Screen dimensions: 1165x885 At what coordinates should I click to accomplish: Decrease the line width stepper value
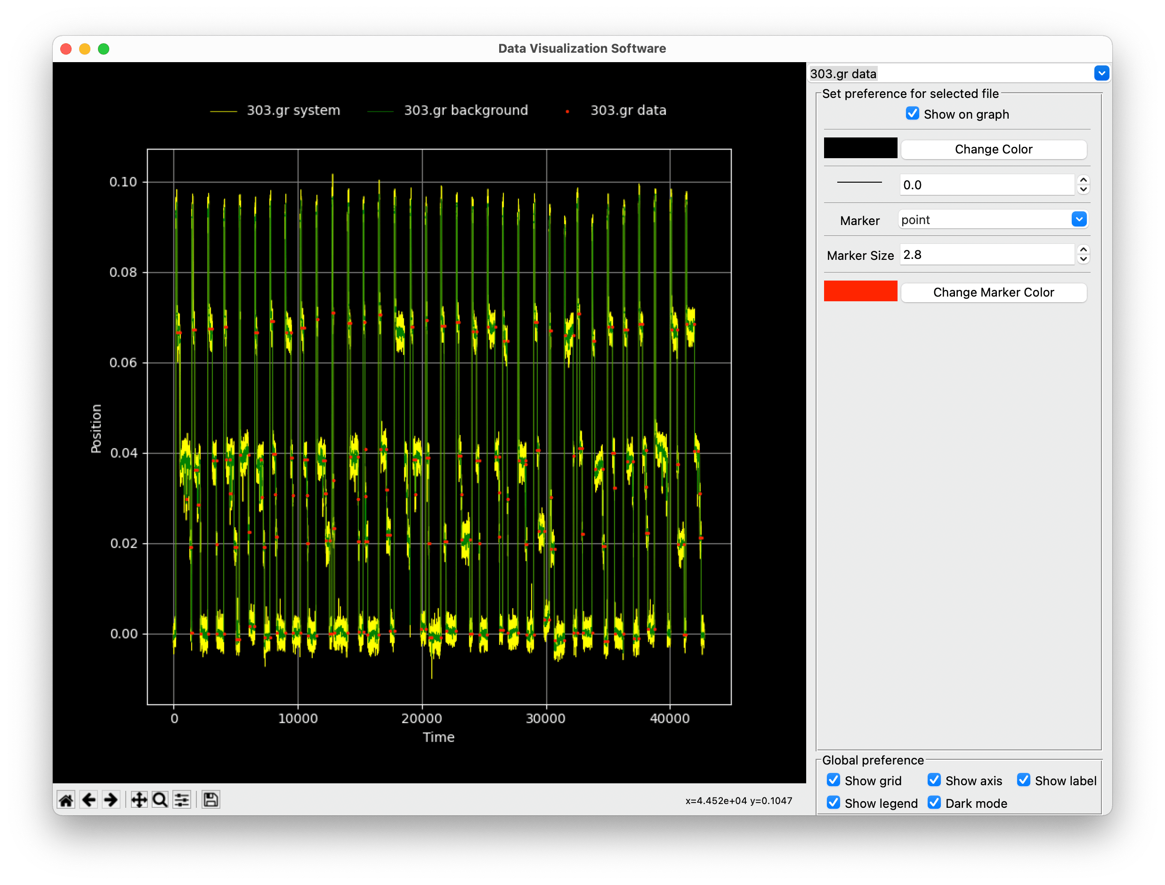1084,190
